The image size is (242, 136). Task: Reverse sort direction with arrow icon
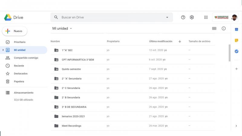click(180, 41)
